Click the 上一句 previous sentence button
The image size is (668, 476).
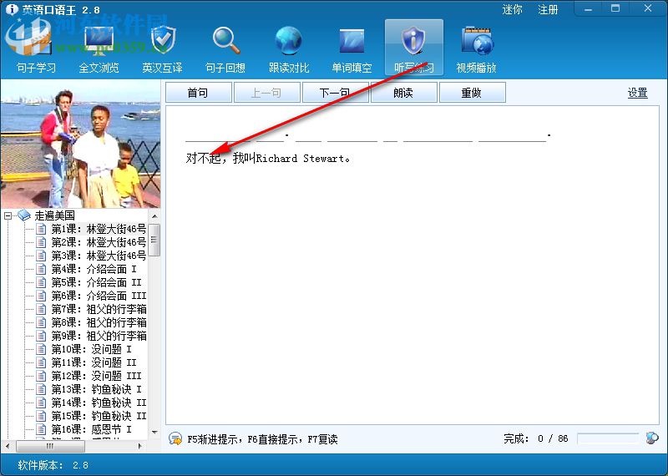[x=267, y=93]
